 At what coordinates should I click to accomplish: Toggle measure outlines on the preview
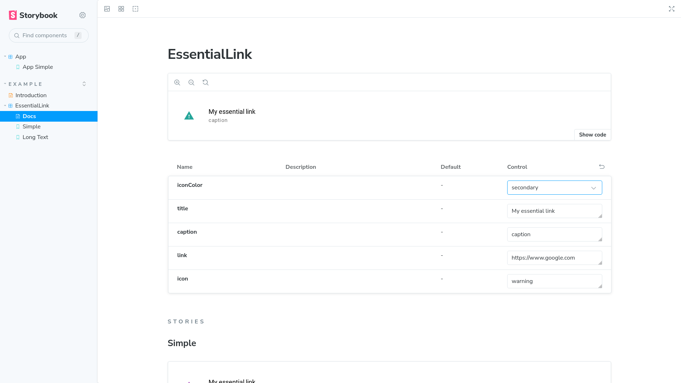[135, 9]
